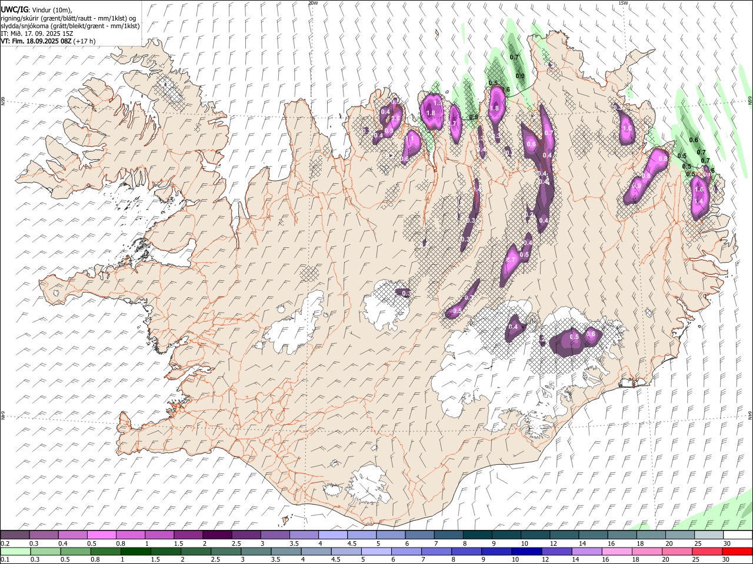Click the 20W longitude label
Viewport: 753px width, 564px height.
click(313, 3)
